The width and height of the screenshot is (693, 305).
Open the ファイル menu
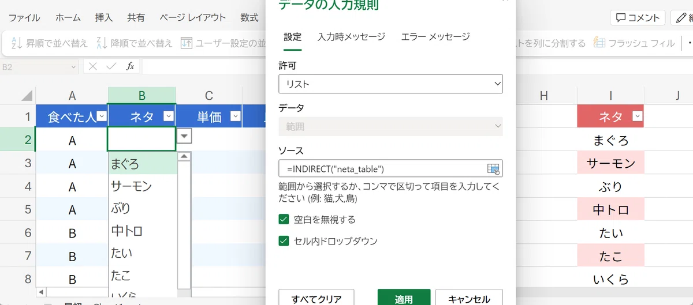pos(24,17)
